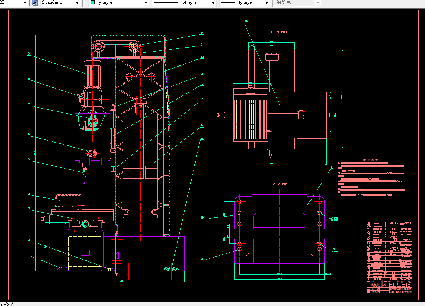425x306 pixels.
Task: Select part balloon number 13
Action: pyautogui.click(x=202, y=74)
